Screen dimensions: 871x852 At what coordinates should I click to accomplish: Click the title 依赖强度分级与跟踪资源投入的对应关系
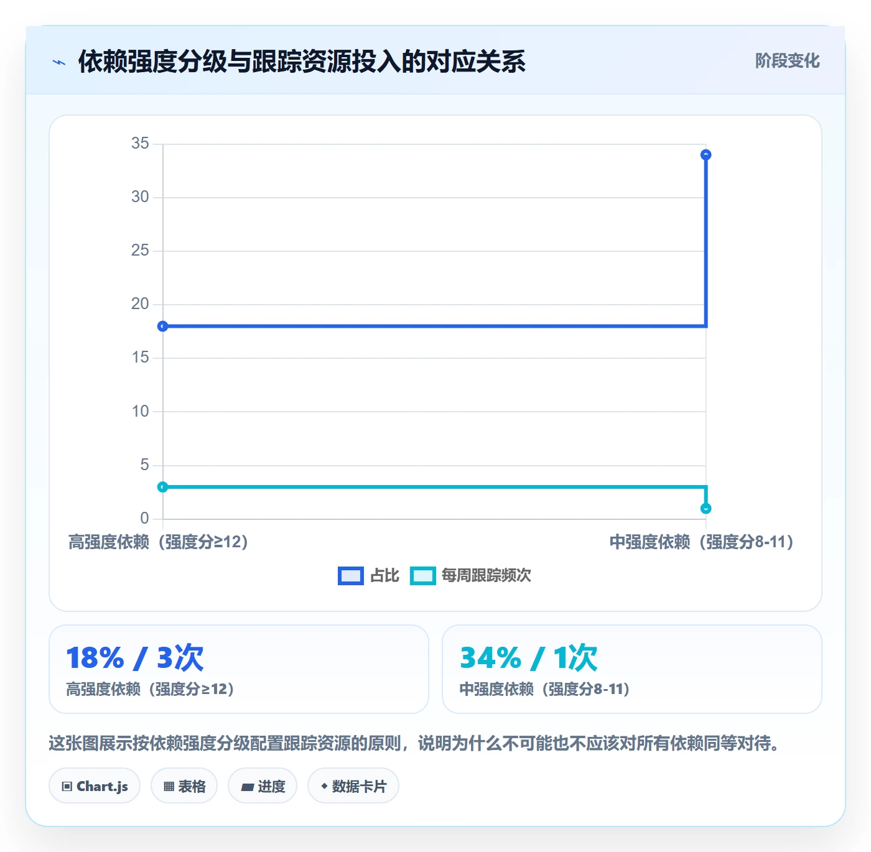(302, 62)
